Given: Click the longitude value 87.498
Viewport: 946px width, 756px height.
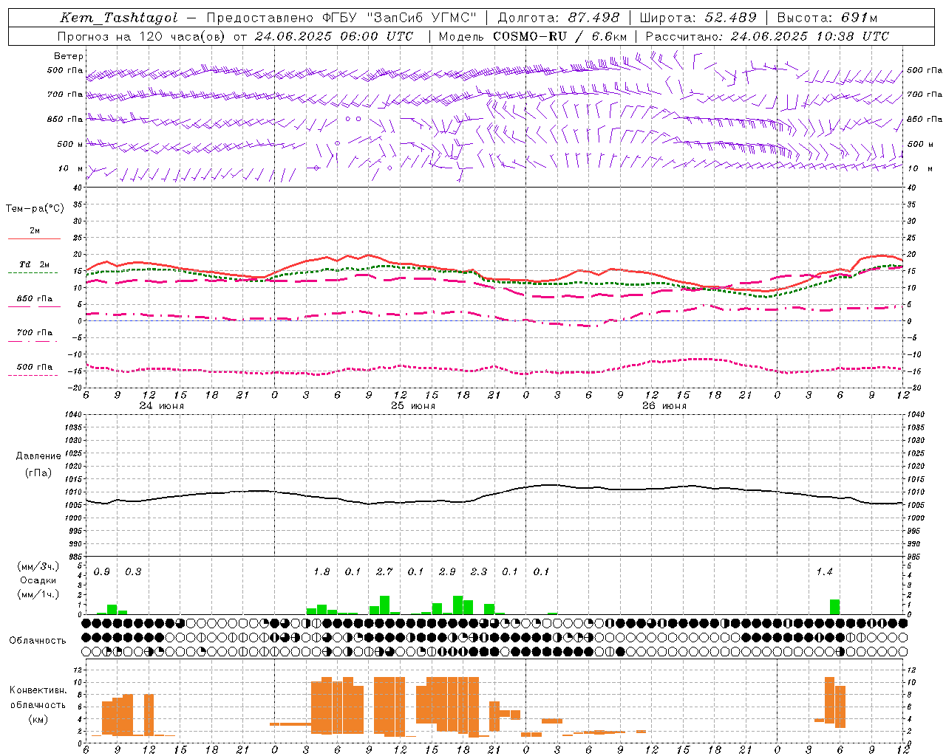Looking at the screenshot, I should click(x=593, y=18).
